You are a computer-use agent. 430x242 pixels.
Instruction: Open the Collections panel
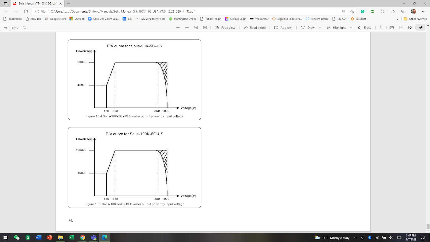pyautogui.click(x=403, y=11)
